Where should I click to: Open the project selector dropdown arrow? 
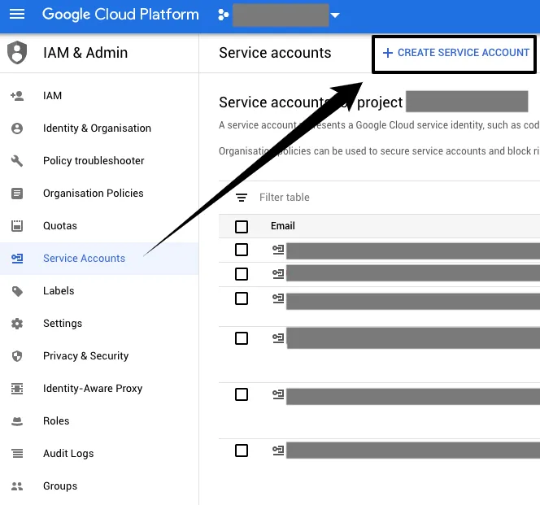[x=334, y=15]
